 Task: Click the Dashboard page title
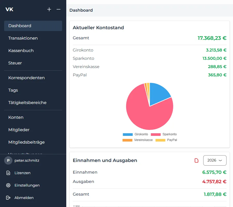pos(81,10)
